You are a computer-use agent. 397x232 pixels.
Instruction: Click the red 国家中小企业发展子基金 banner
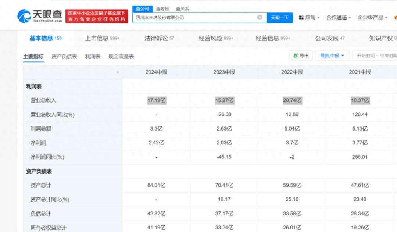96,16
